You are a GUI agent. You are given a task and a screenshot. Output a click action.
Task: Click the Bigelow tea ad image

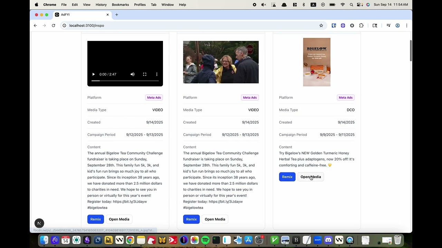pos(317,62)
